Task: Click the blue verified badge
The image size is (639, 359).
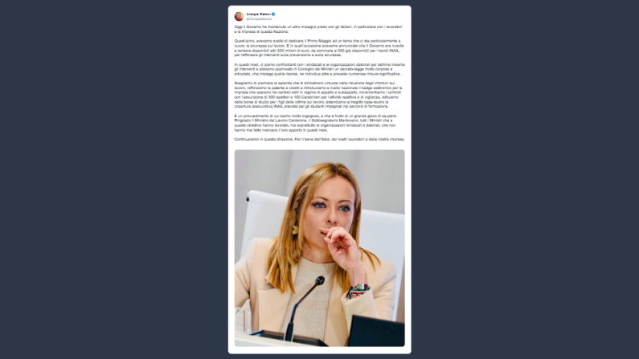Action: click(273, 14)
